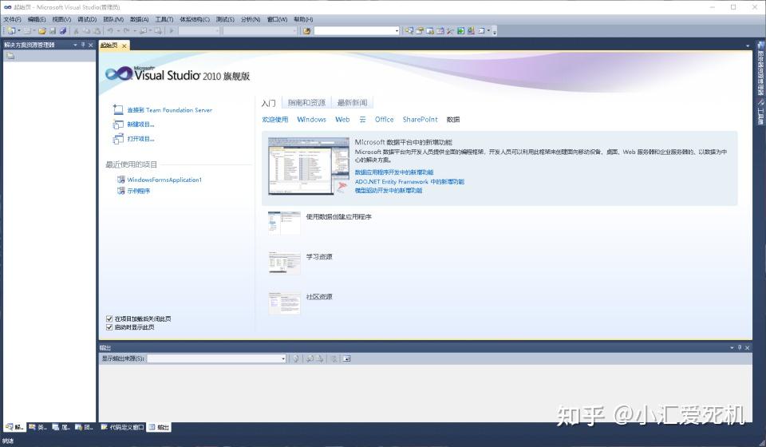The height and width of the screenshot is (447, 766).
Task: Click the SharePoint category link
Action: point(421,119)
